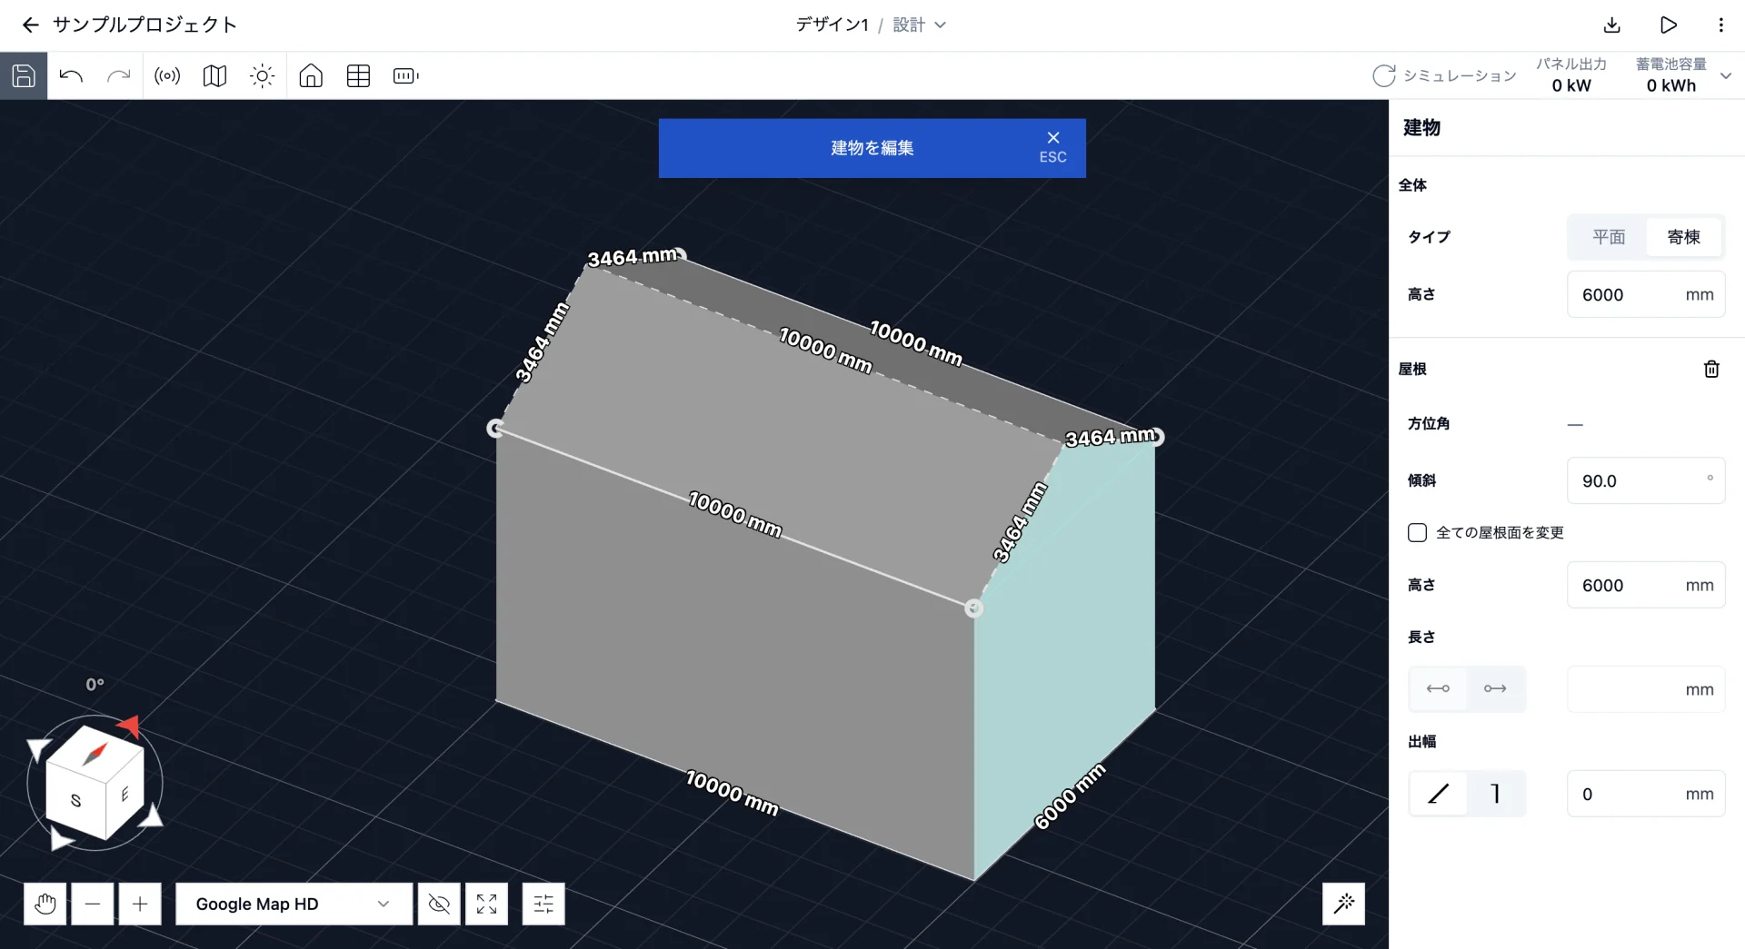Viewport: 1745px width, 949px height.
Task: Expand the output stats chevron
Action: tap(1726, 76)
